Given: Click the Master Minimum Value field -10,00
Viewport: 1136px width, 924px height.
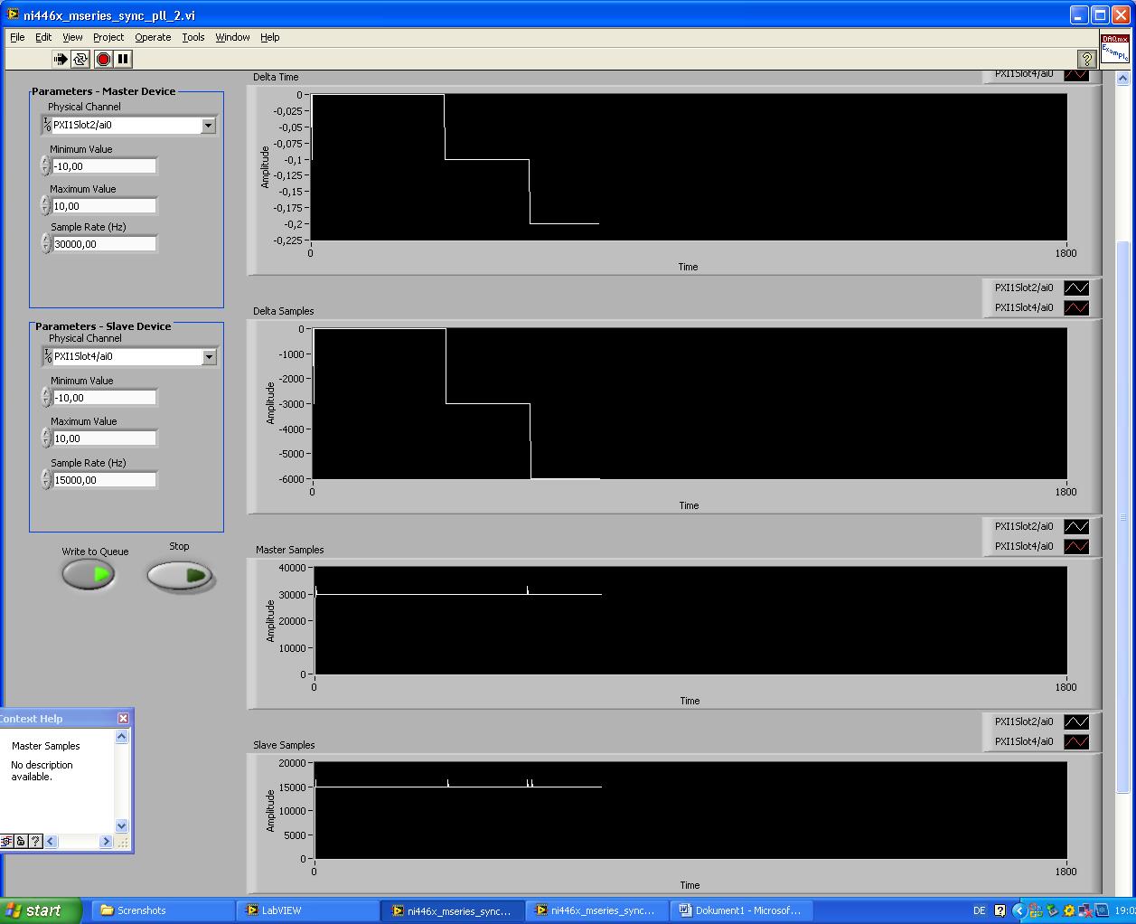Looking at the screenshot, I should pos(104,166).
